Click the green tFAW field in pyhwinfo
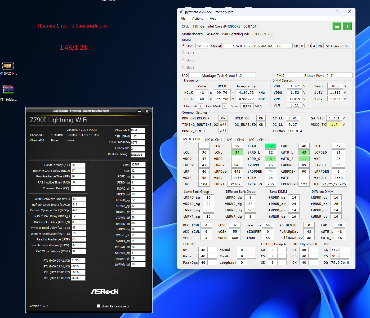The height and width of the screenshot is (318, 370). click(271, 146)
